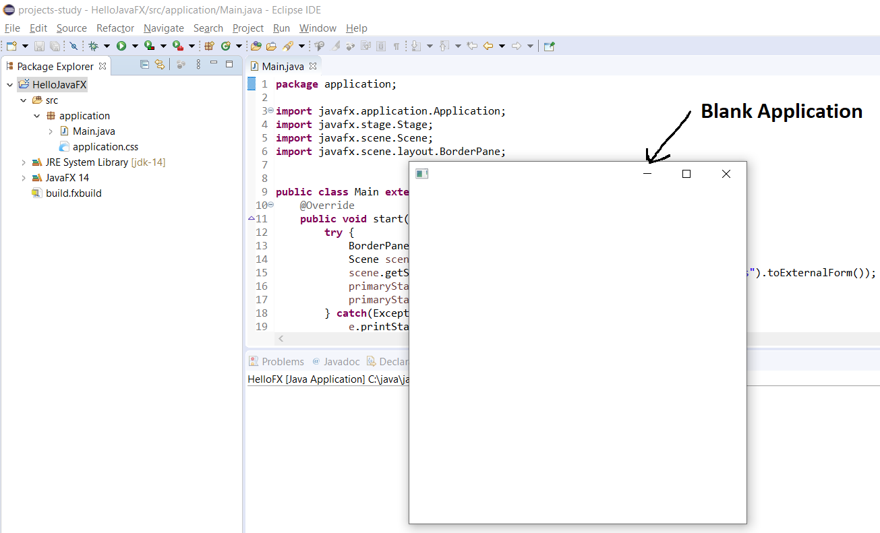Open the Debug dropdown arrow

pos(107,46)
